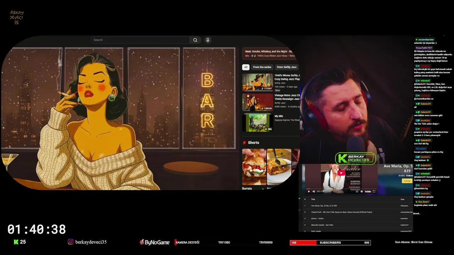The image size is (454, 255).
Task: Open the Burrata sandwich Short
Action: pos(254,167)
